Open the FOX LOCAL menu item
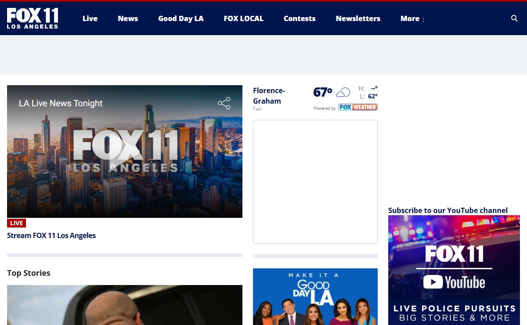Viewport: 527px width, 325px height. point(244,18)
